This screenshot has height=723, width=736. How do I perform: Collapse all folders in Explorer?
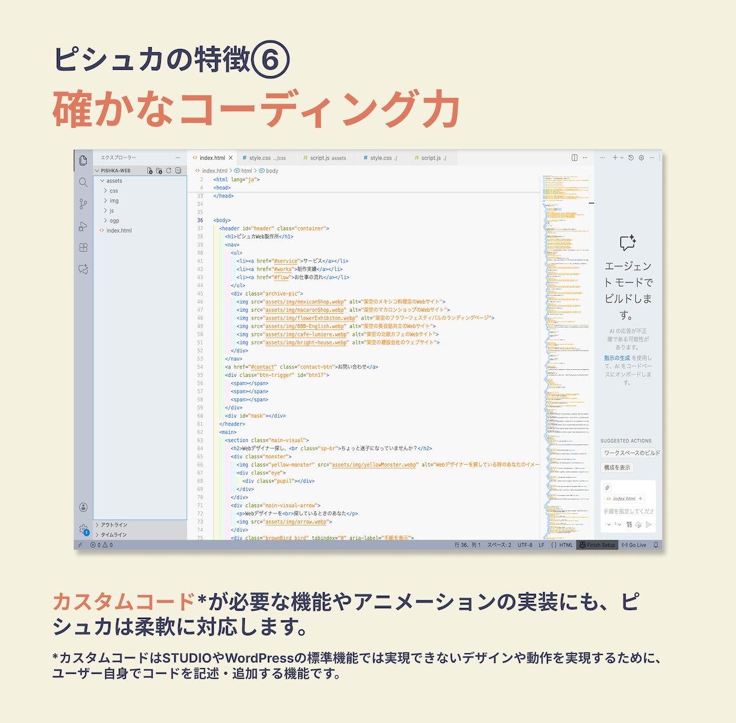[x=178, y=170]
